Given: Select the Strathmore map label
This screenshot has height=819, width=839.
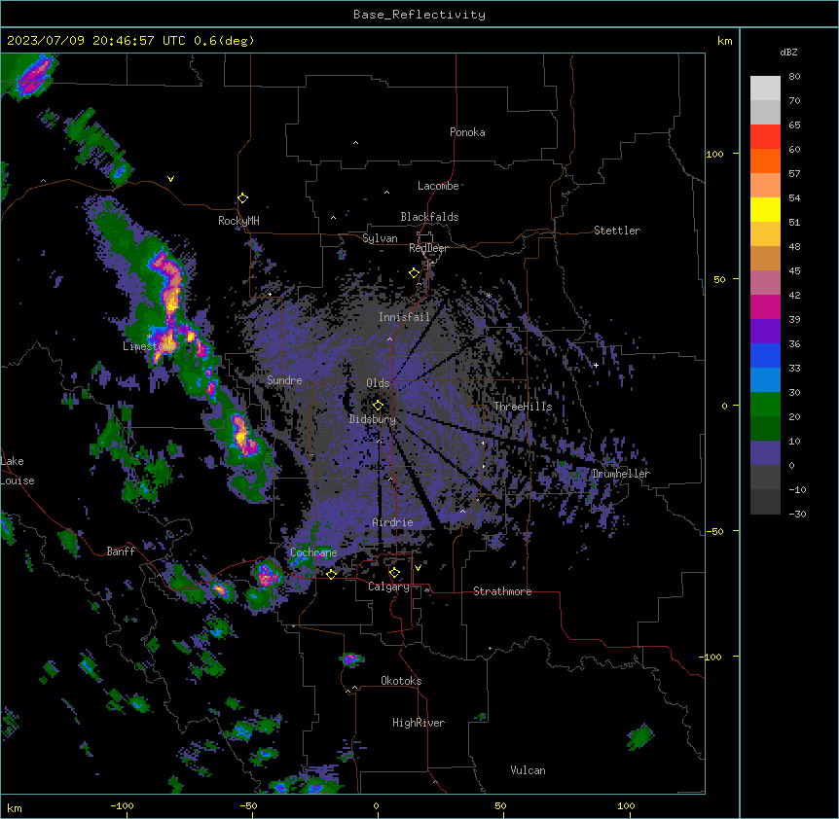Looking at the screenshot, I should tap(502, 591).
